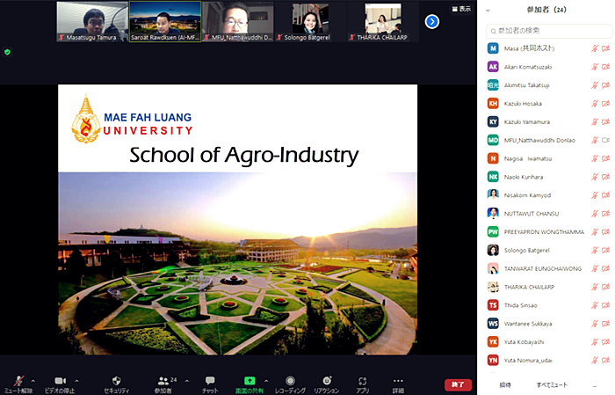Click the KH avatar for Kazuki Hosaka
Viewport: 615px width, 395px height.
(493, 103)
